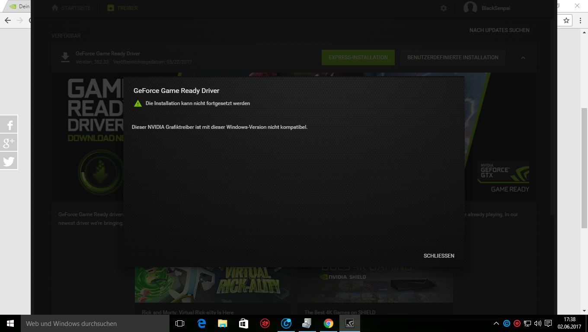Close the dialog with Schliessen
The image size is (588, 332).
[x=439, y=256]
